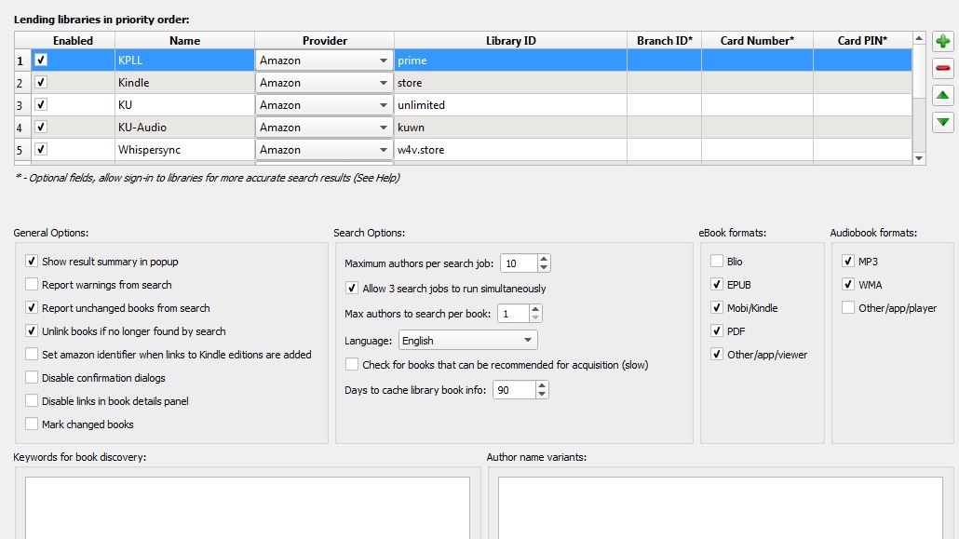Image resolution: width=959 pixels, height=539 pixels.
Task: Toggle Enabled checkbox for KU-Audio row
Action: tap(41, 127)
